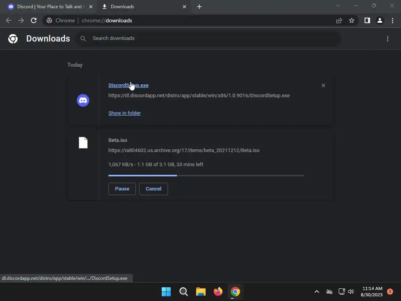
Task: Open a new browser tab
Action: click(x=199, y=7)
